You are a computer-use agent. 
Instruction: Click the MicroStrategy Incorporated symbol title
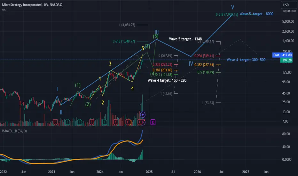(32, 5)
